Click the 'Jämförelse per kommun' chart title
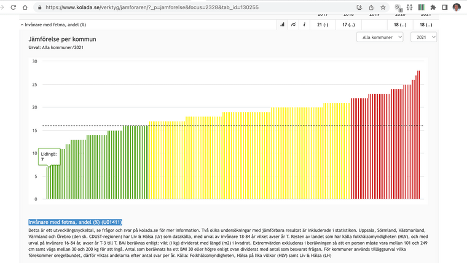 62,39
